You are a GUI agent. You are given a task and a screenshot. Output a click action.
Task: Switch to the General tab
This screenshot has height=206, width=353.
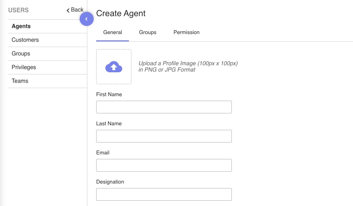click(x=112, y=32)
